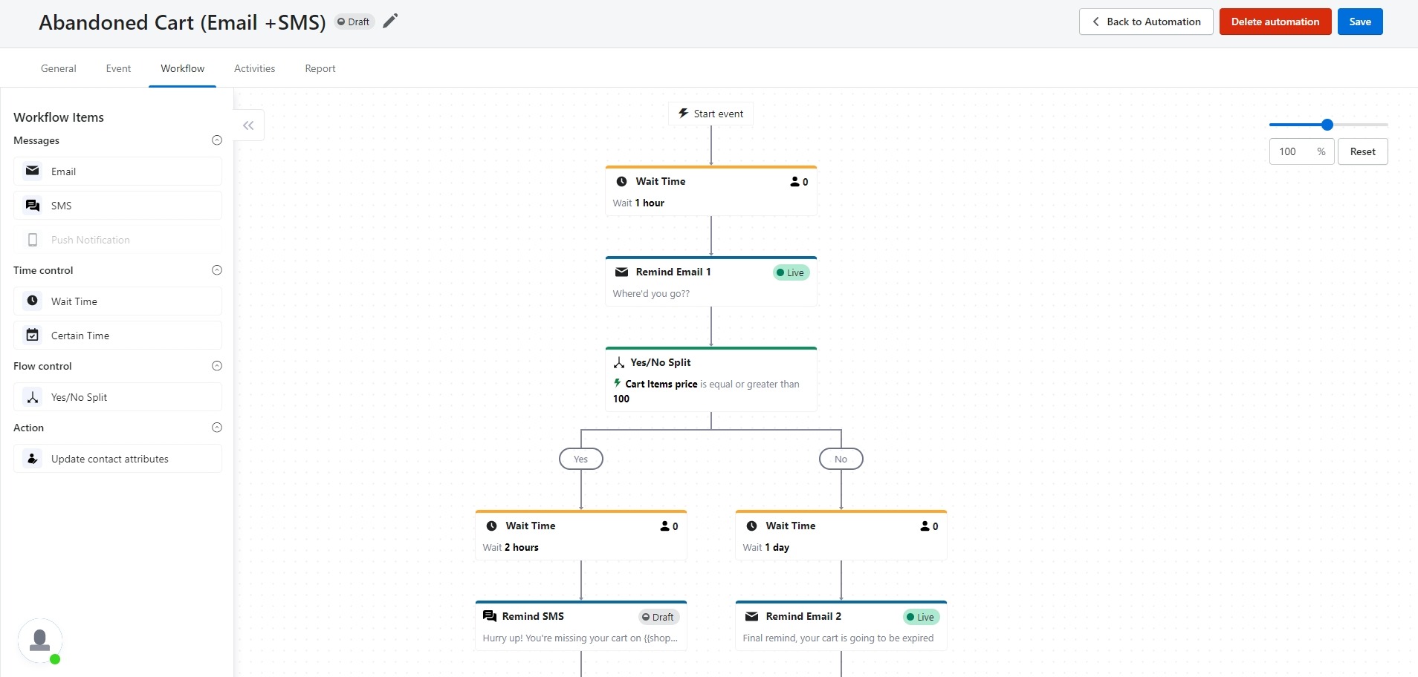
Task: Collapse the Action section
Action: (x=217, y=428)
